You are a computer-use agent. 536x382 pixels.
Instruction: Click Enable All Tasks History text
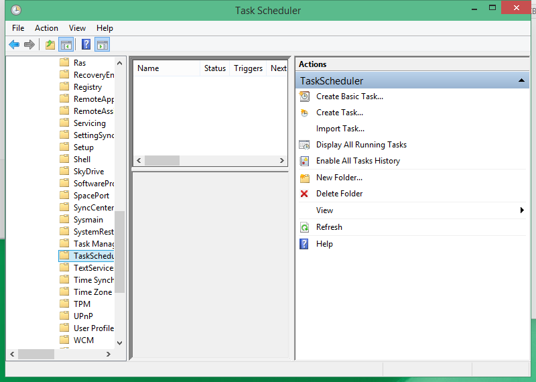click(x=358, y=161)
